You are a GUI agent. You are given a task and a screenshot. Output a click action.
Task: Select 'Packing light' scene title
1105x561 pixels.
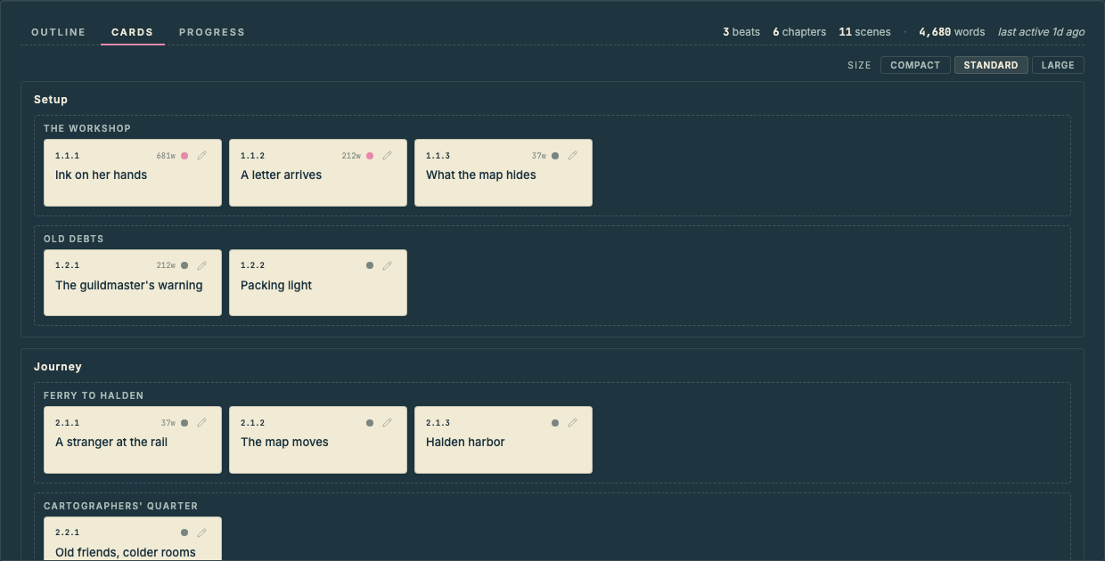tap(276, 286)
